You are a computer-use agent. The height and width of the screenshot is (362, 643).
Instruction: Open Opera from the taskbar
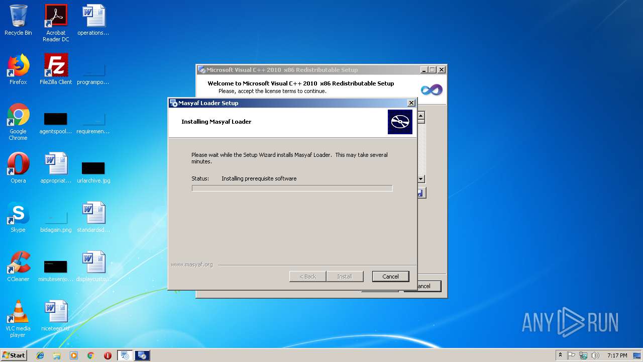(108, 355)
